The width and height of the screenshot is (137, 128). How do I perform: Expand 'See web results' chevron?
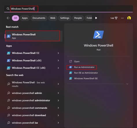(58, 84)
